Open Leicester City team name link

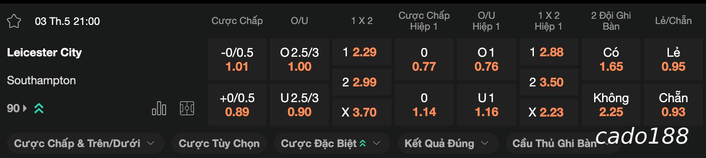45,52
